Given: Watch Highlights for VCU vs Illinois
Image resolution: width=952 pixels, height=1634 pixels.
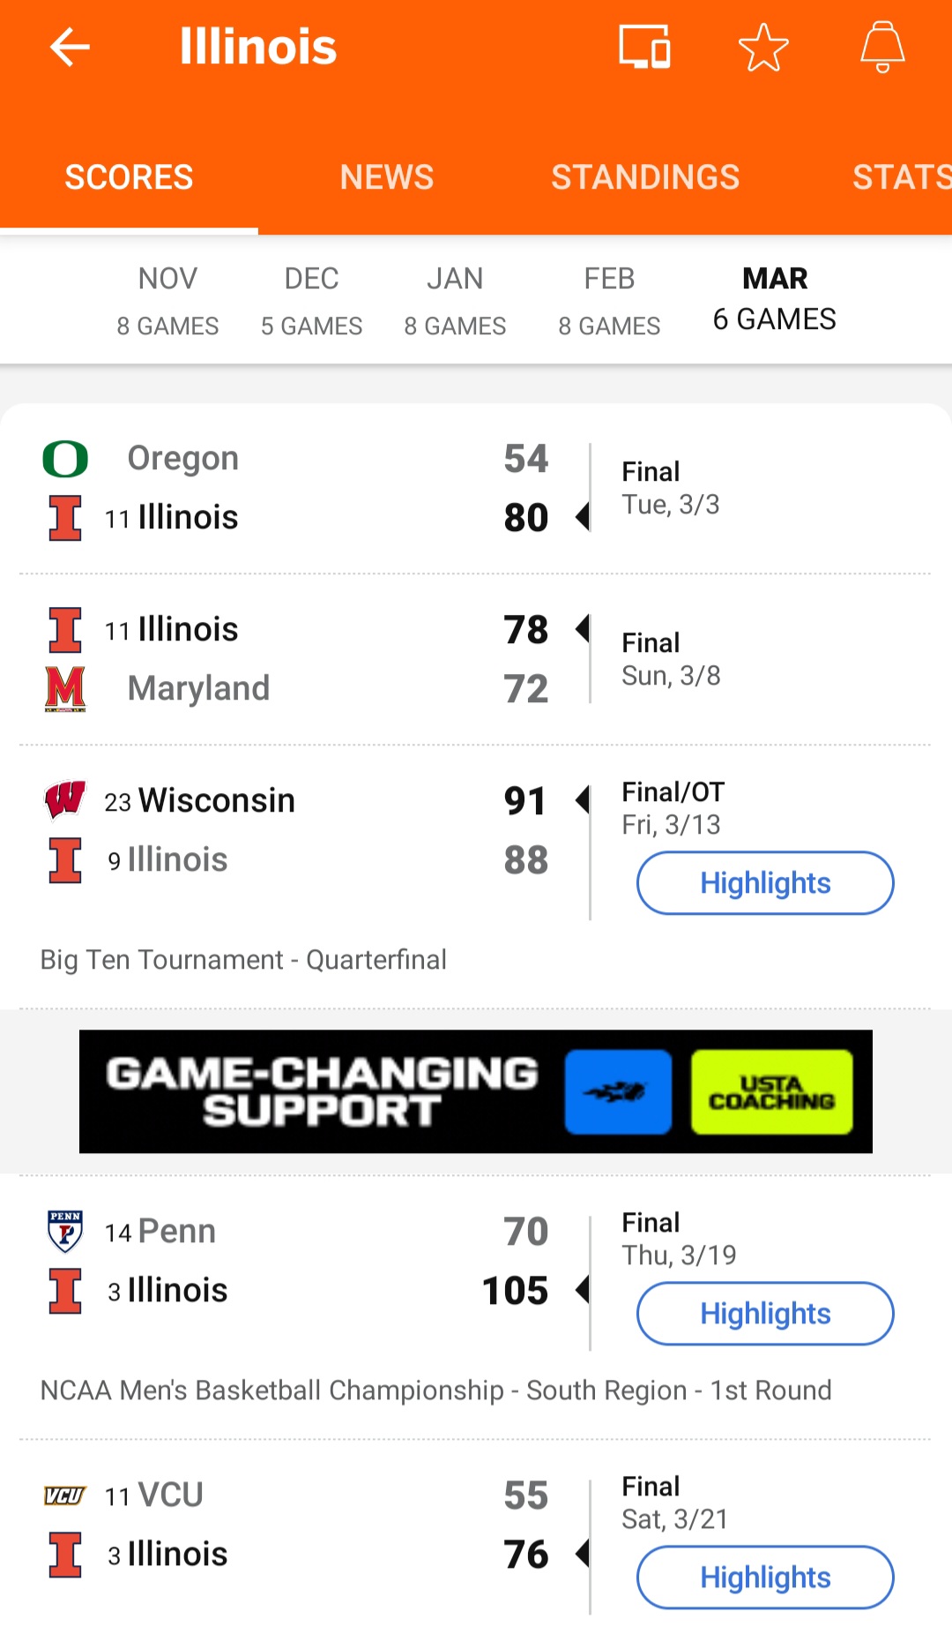Looking at the screenshot, I should pos(765,1578).
